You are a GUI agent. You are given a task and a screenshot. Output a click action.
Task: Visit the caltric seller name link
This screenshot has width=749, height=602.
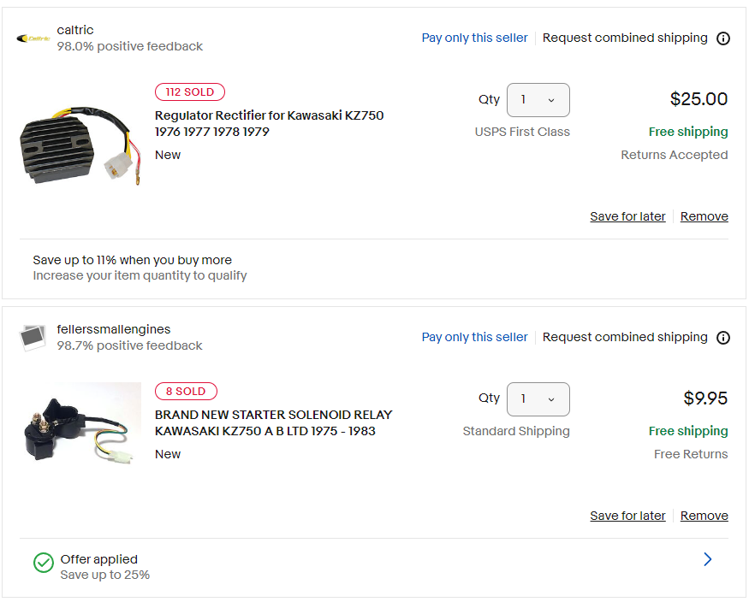tap(75, 30)
